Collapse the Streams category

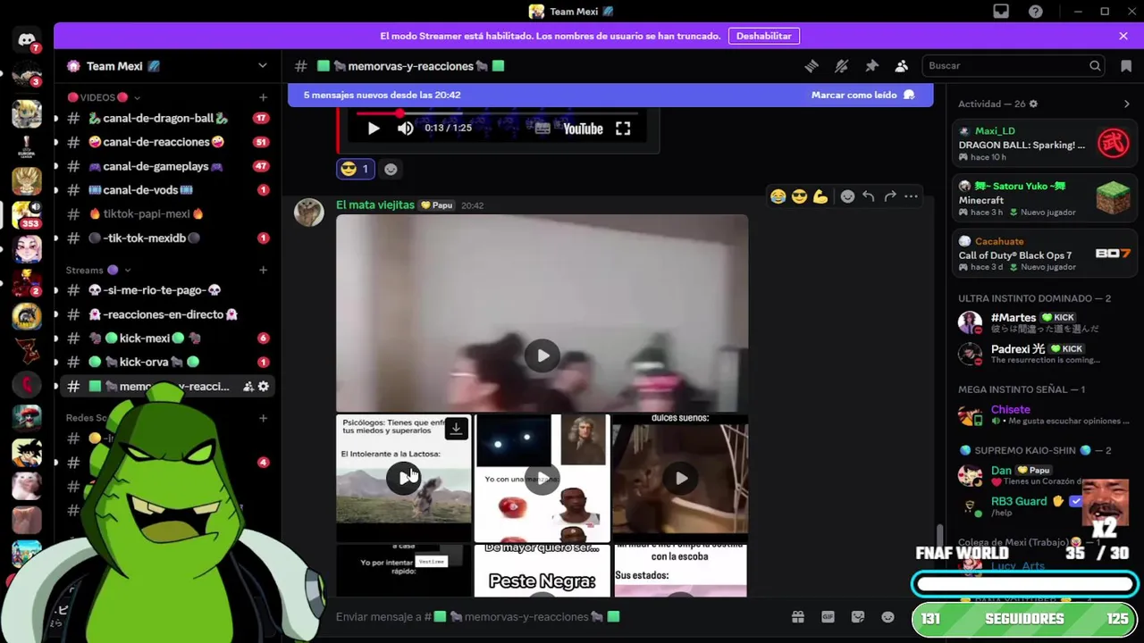98,270
